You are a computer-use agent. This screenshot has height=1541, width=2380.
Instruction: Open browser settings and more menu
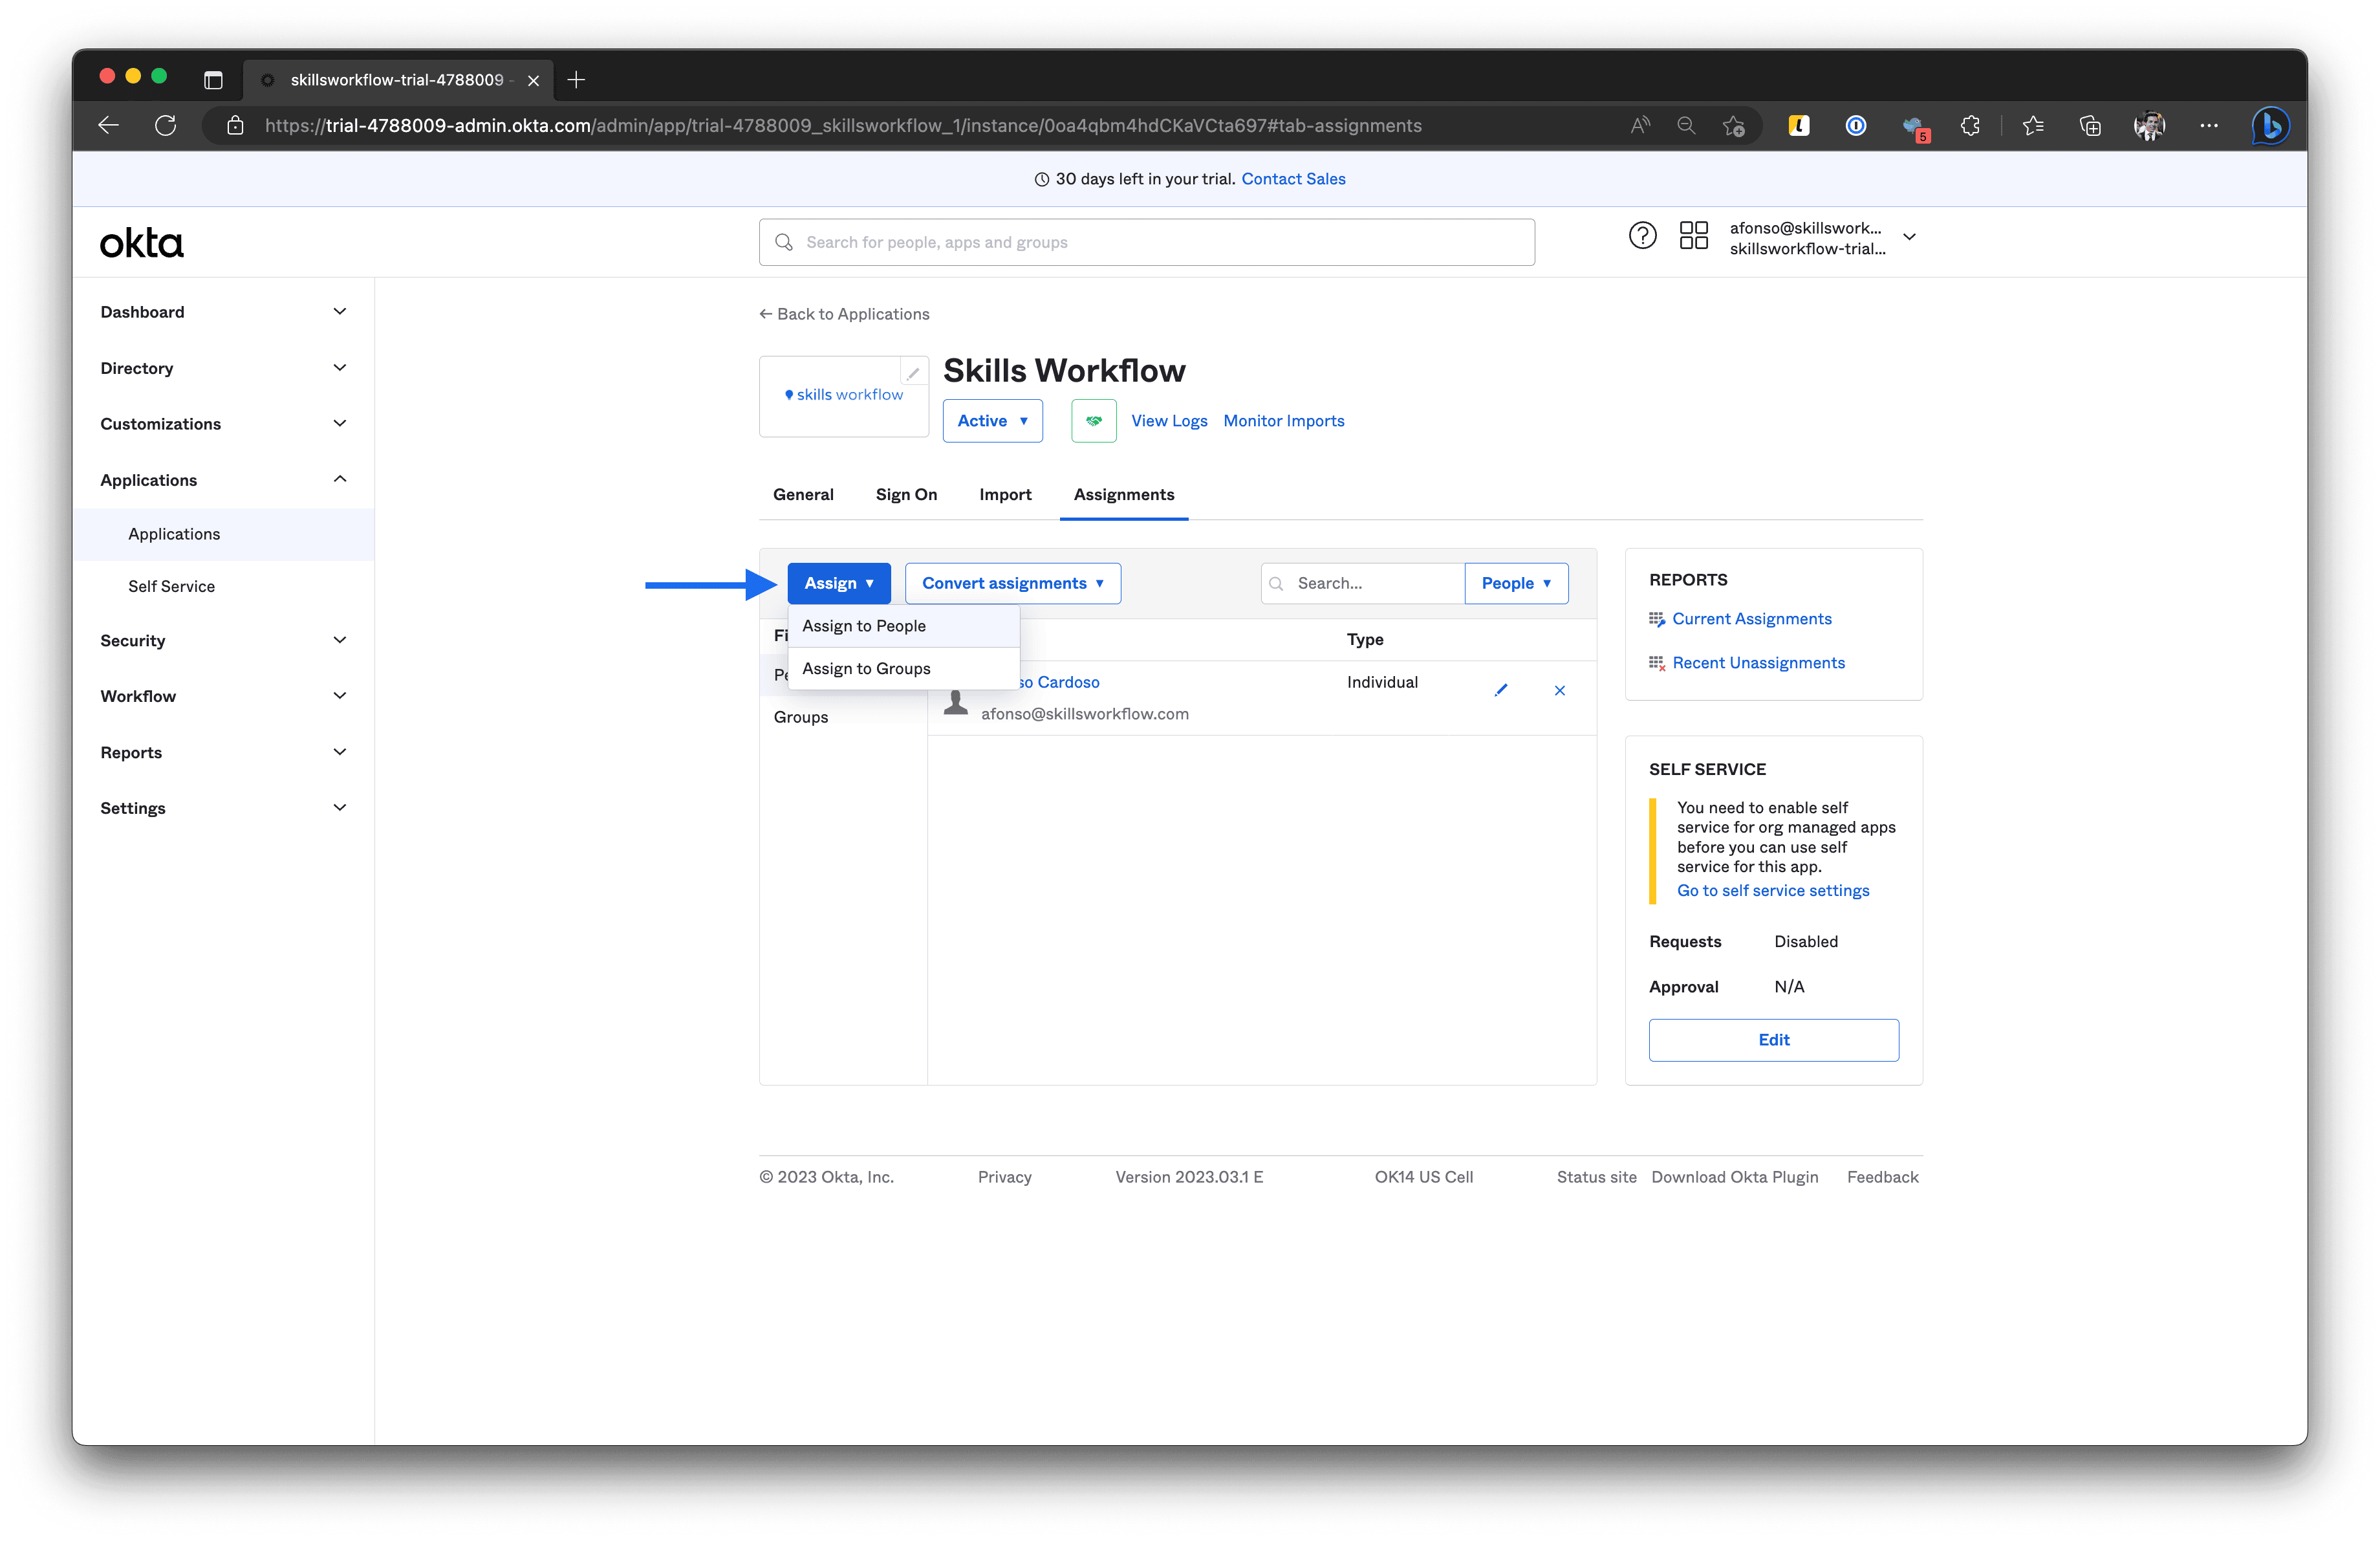[x=2209, y=125]
